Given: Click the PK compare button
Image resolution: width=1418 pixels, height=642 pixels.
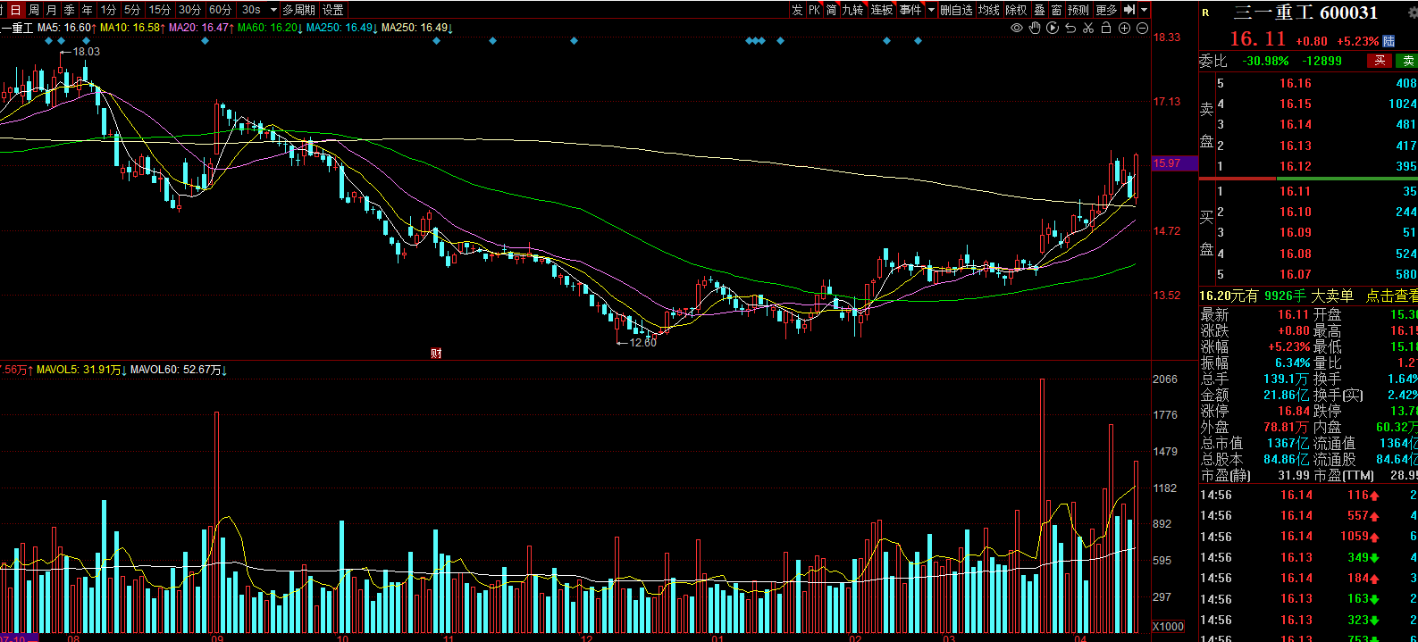Looking at the screenshot, I should pyautogui.click(x=814, y=10).
